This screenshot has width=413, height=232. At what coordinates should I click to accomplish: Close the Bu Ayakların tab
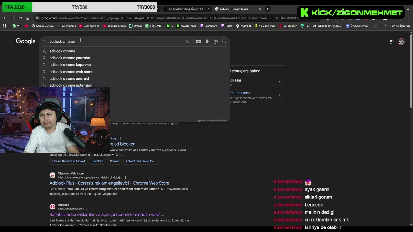coord(209,9)
